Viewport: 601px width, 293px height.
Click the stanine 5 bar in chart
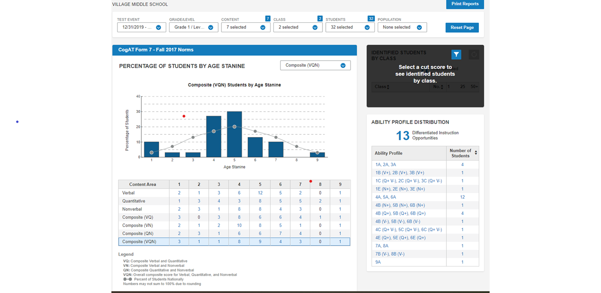235,134
